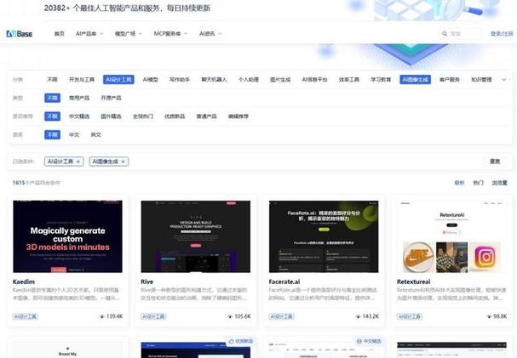Select the AI信息平台 category filter
Screen dimensions: 517x358
click(x=314, y=80)
